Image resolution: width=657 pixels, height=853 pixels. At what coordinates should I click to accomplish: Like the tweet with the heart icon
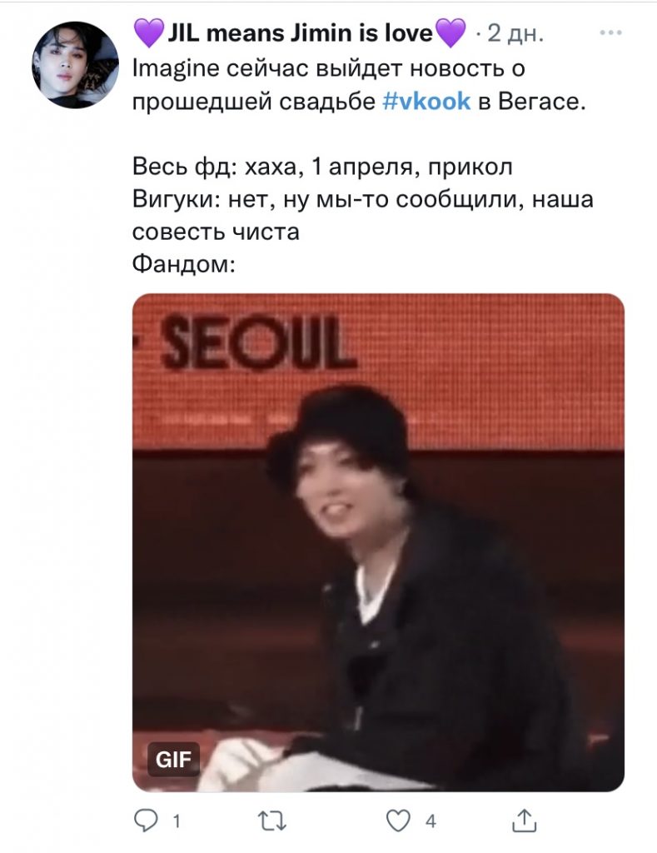click(398, 821)
